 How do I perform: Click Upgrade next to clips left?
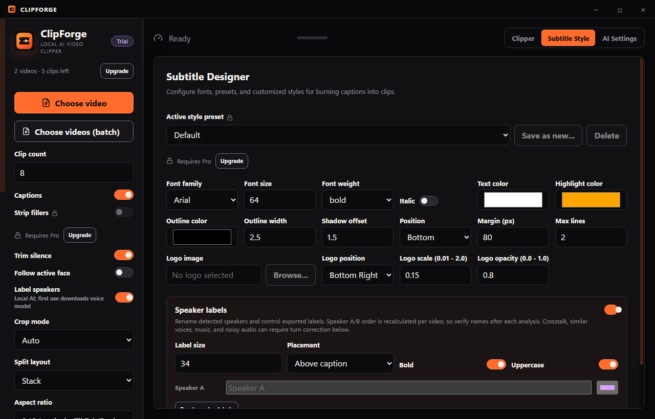[x=117, y=71]
